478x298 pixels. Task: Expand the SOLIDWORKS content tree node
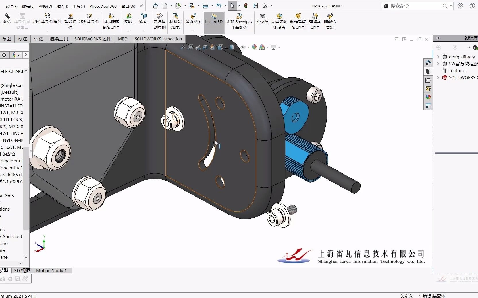pos(438,77)
